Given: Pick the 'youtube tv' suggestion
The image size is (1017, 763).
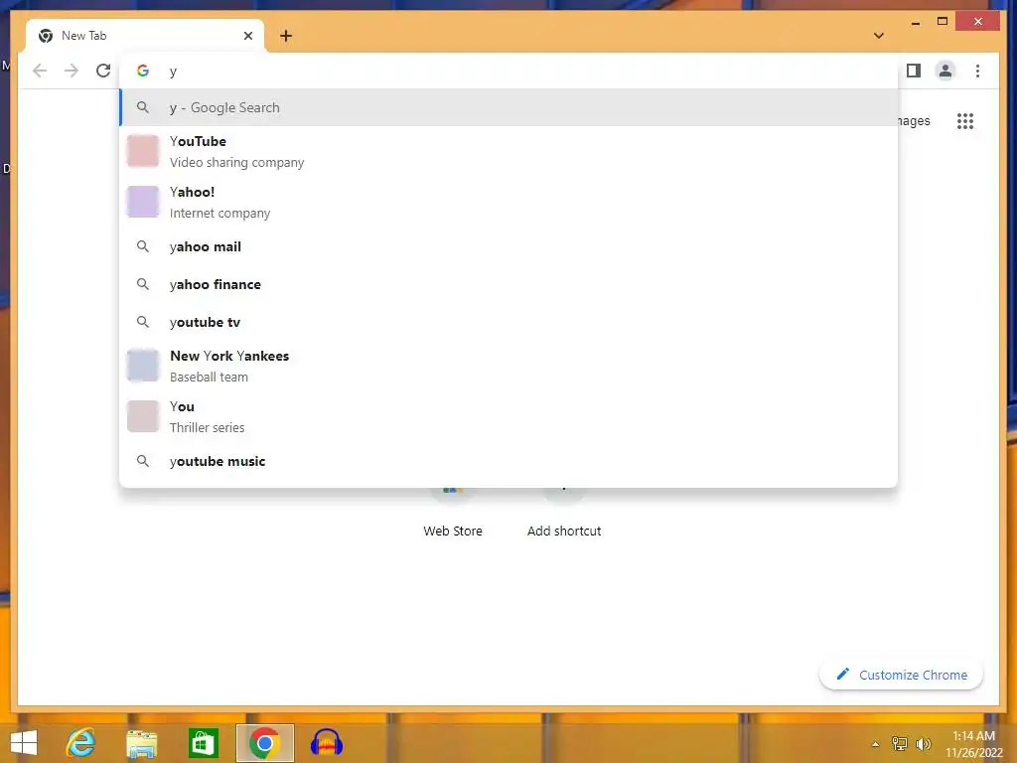Looking at the screenshot, I should pos(508,322).
